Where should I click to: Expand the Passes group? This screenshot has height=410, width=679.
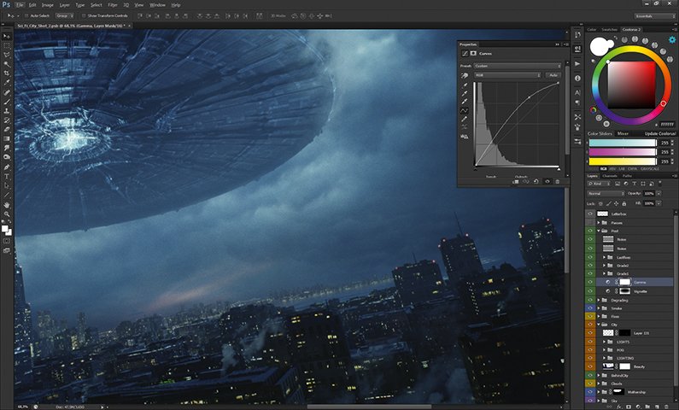pos(599,223)
